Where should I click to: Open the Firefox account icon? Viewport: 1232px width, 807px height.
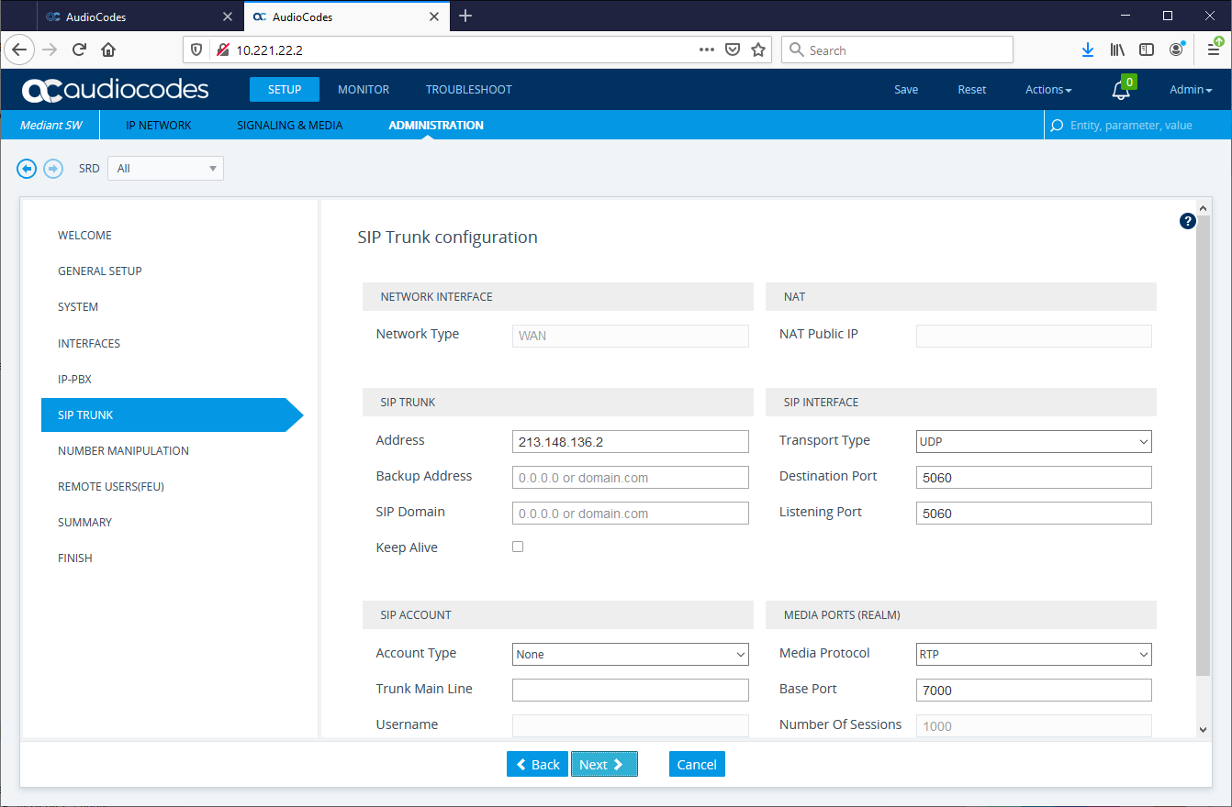click(x=1176, y=50)
